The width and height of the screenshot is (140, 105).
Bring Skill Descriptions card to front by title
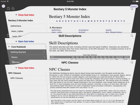point(70,36)
